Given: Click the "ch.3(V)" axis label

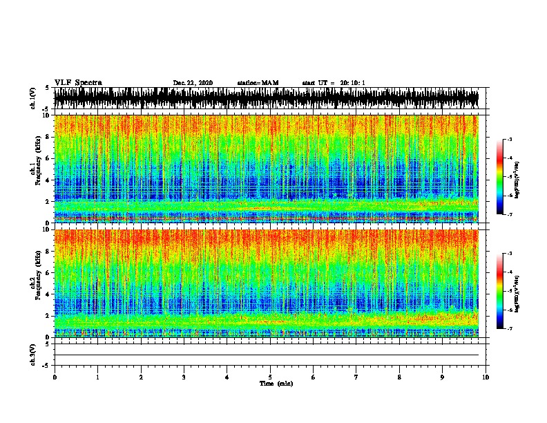Looking at the screenshot, I should tap(32, 355).
